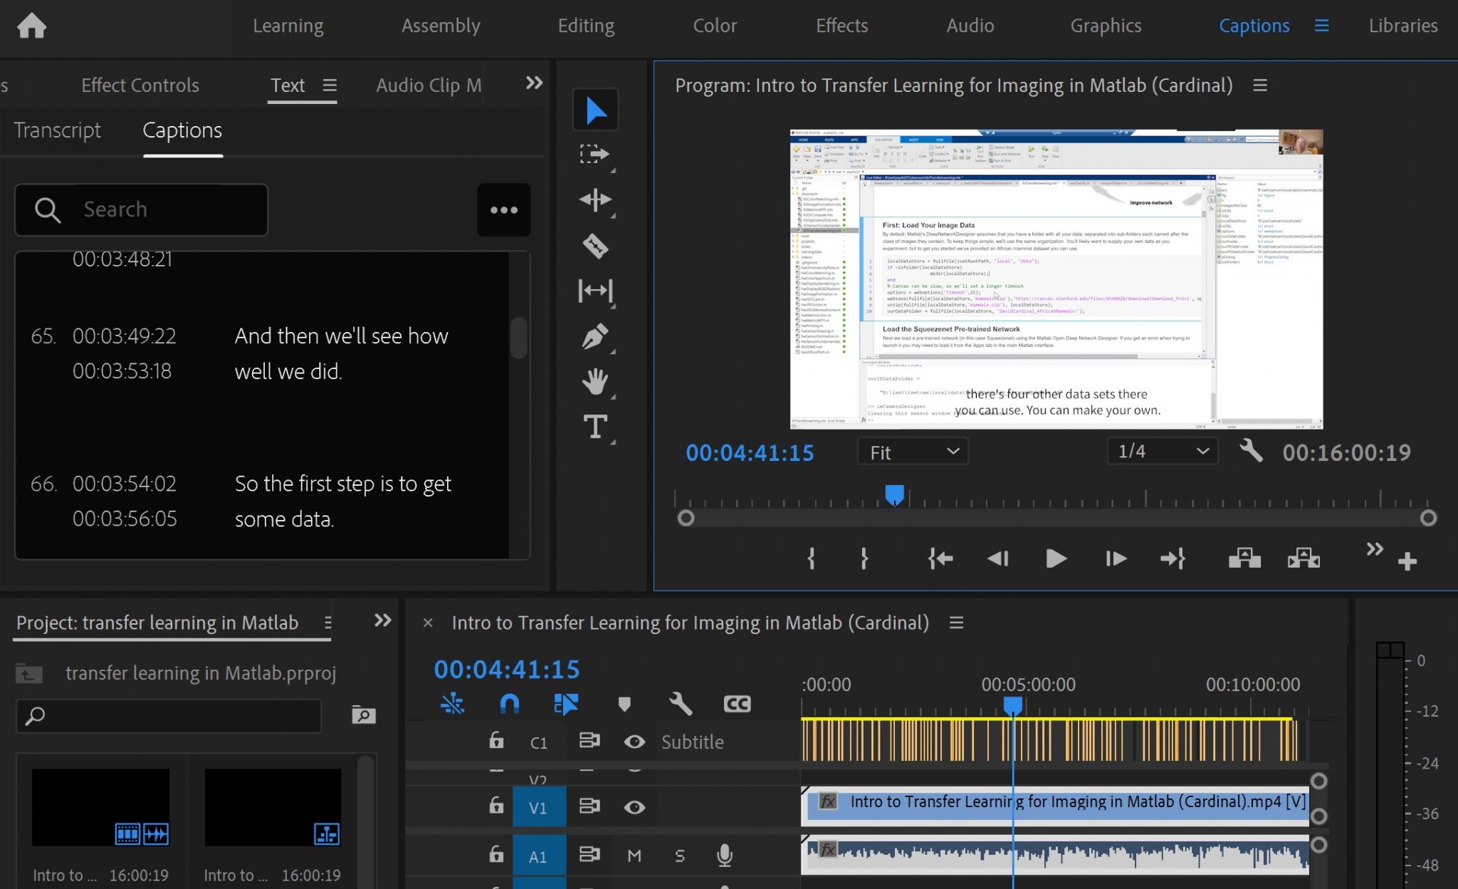Open the Effect Controls panel tab
1458x889 pixels.
[140, 85]
